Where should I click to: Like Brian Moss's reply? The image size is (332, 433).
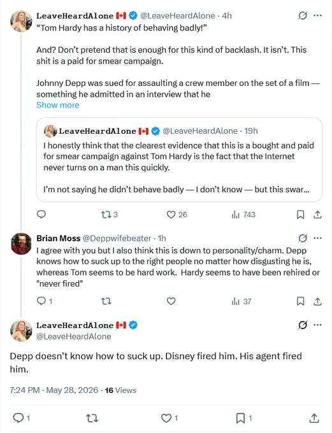point(171,301)
